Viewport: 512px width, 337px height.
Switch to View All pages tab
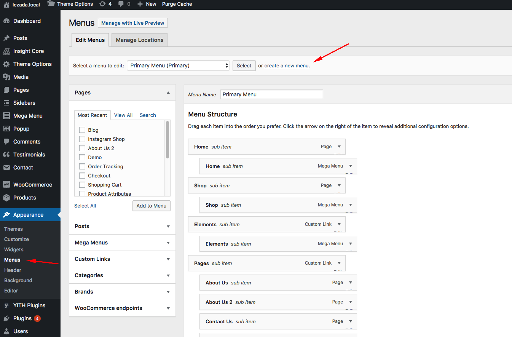(x=123, y=115)
